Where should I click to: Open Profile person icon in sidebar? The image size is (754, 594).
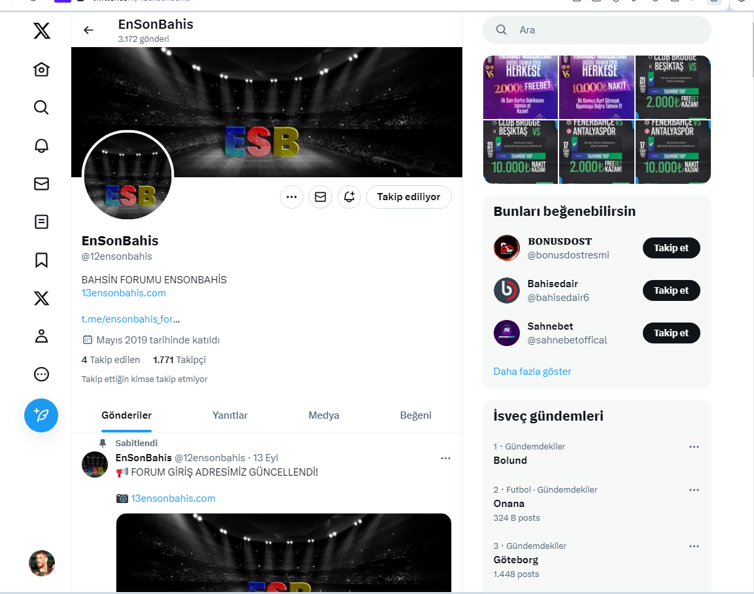click(x=41, y=336)
